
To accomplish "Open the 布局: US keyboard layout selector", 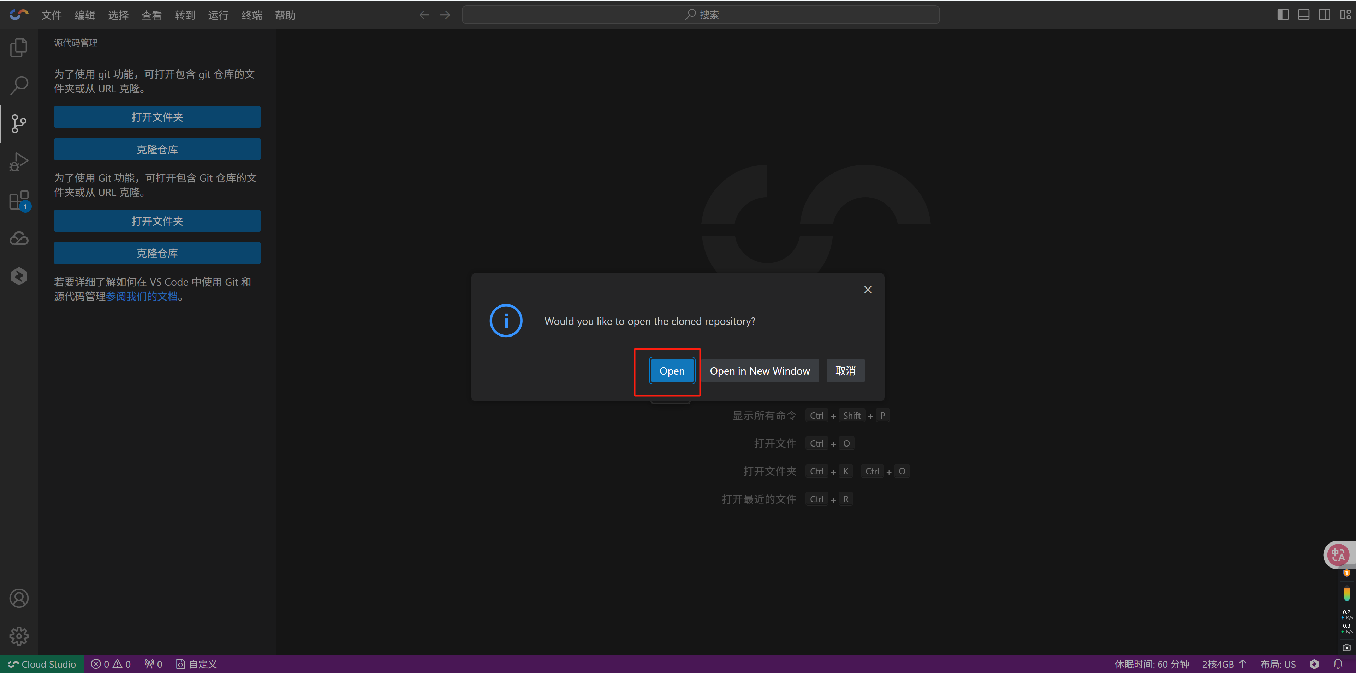I will click(x=1278, y=664).
